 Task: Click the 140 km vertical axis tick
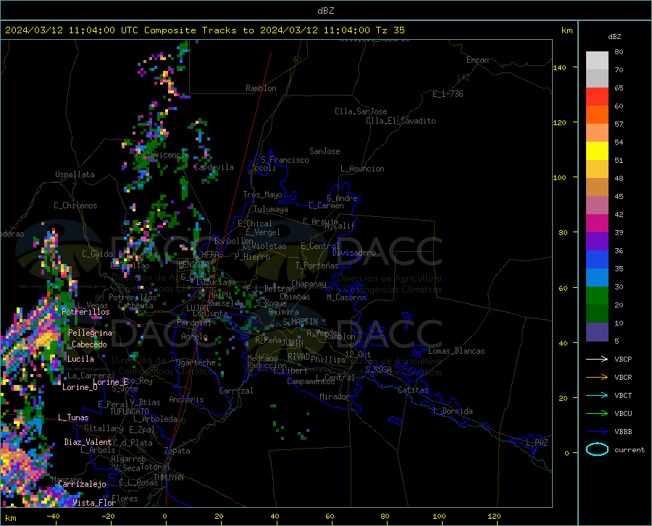(559, 67)
